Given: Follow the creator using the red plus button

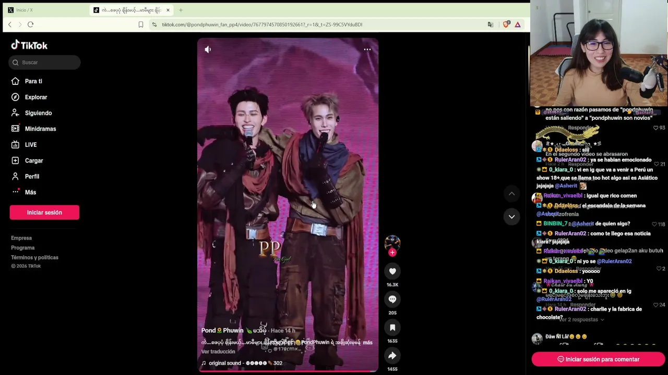Looking at the screenshot, I should (392, 253).
